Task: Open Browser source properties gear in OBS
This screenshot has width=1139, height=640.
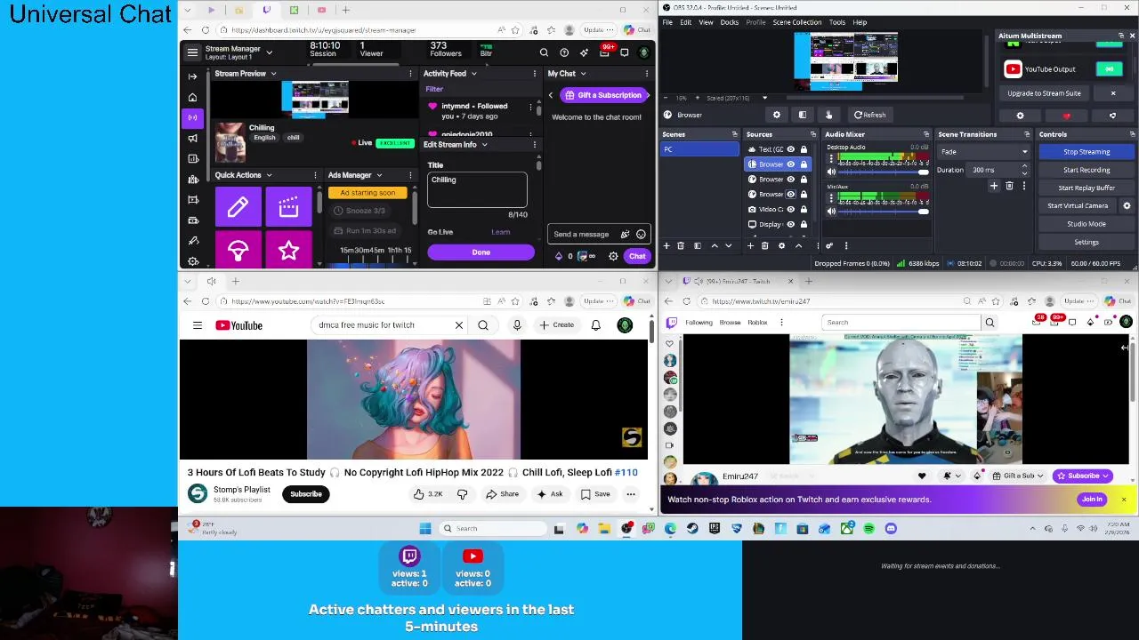Action: pos(776,115)
